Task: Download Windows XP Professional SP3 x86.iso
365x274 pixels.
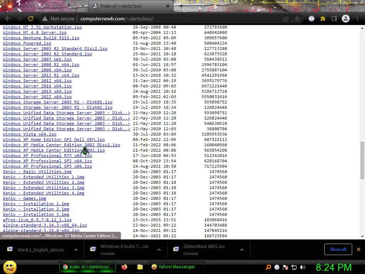Action: click(47, 166)
